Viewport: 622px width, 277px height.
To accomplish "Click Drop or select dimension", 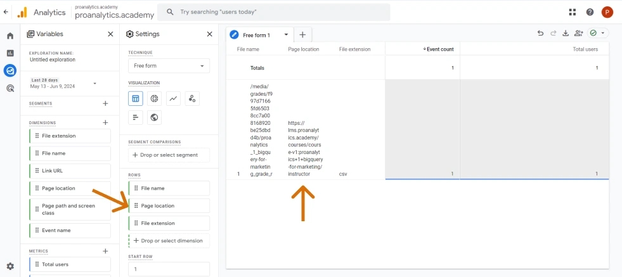I will click(169, 240).
